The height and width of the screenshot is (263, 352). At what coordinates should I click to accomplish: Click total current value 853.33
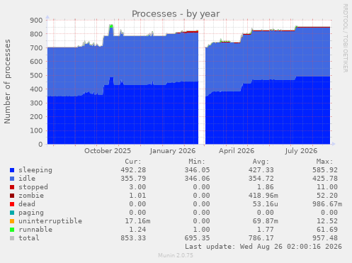pos(133,238)
